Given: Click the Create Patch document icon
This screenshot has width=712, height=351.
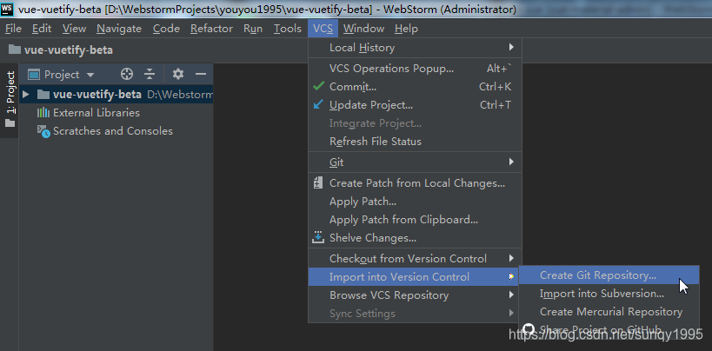Looking at the screenshot, I should click(318, 183).
